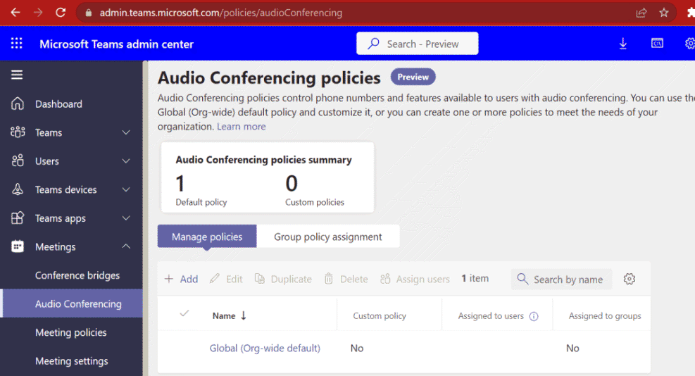Screen dimensions: 695x376
Task: Select Audio Conferencing in the sidebar
Action: click(x=73, y=303)
